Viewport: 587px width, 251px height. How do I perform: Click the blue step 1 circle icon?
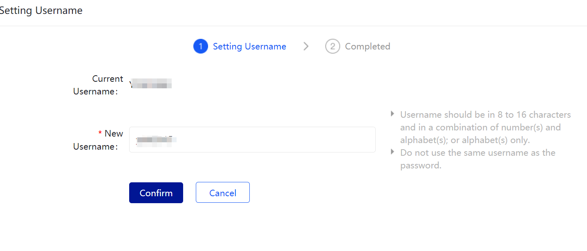[200, 47]
